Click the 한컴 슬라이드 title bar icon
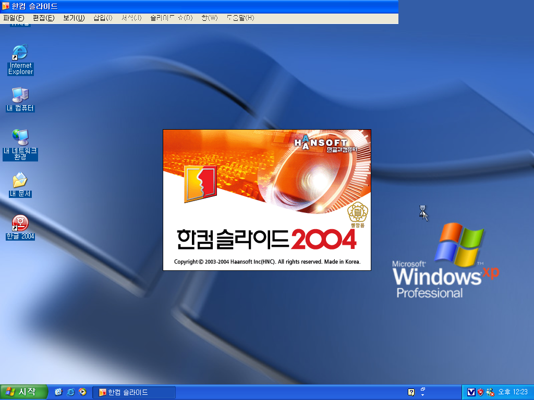Screen dimensions: 534x400 tap(5, 6)
